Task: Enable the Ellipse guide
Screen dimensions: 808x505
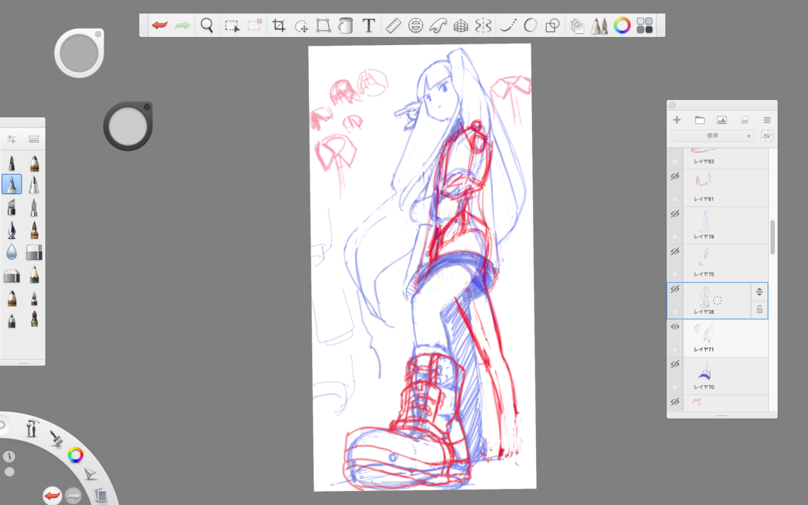Action: pos(415,26)
